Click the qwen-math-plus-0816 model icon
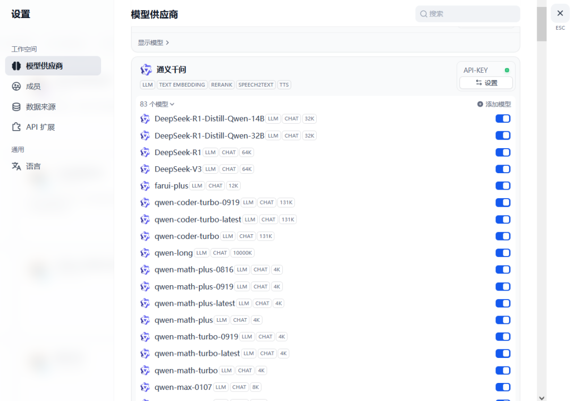574x401 pixels. (x=145, y=270)
